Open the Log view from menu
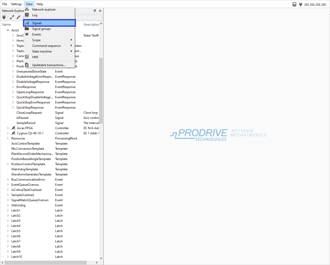330x265 pixels. 35,15
